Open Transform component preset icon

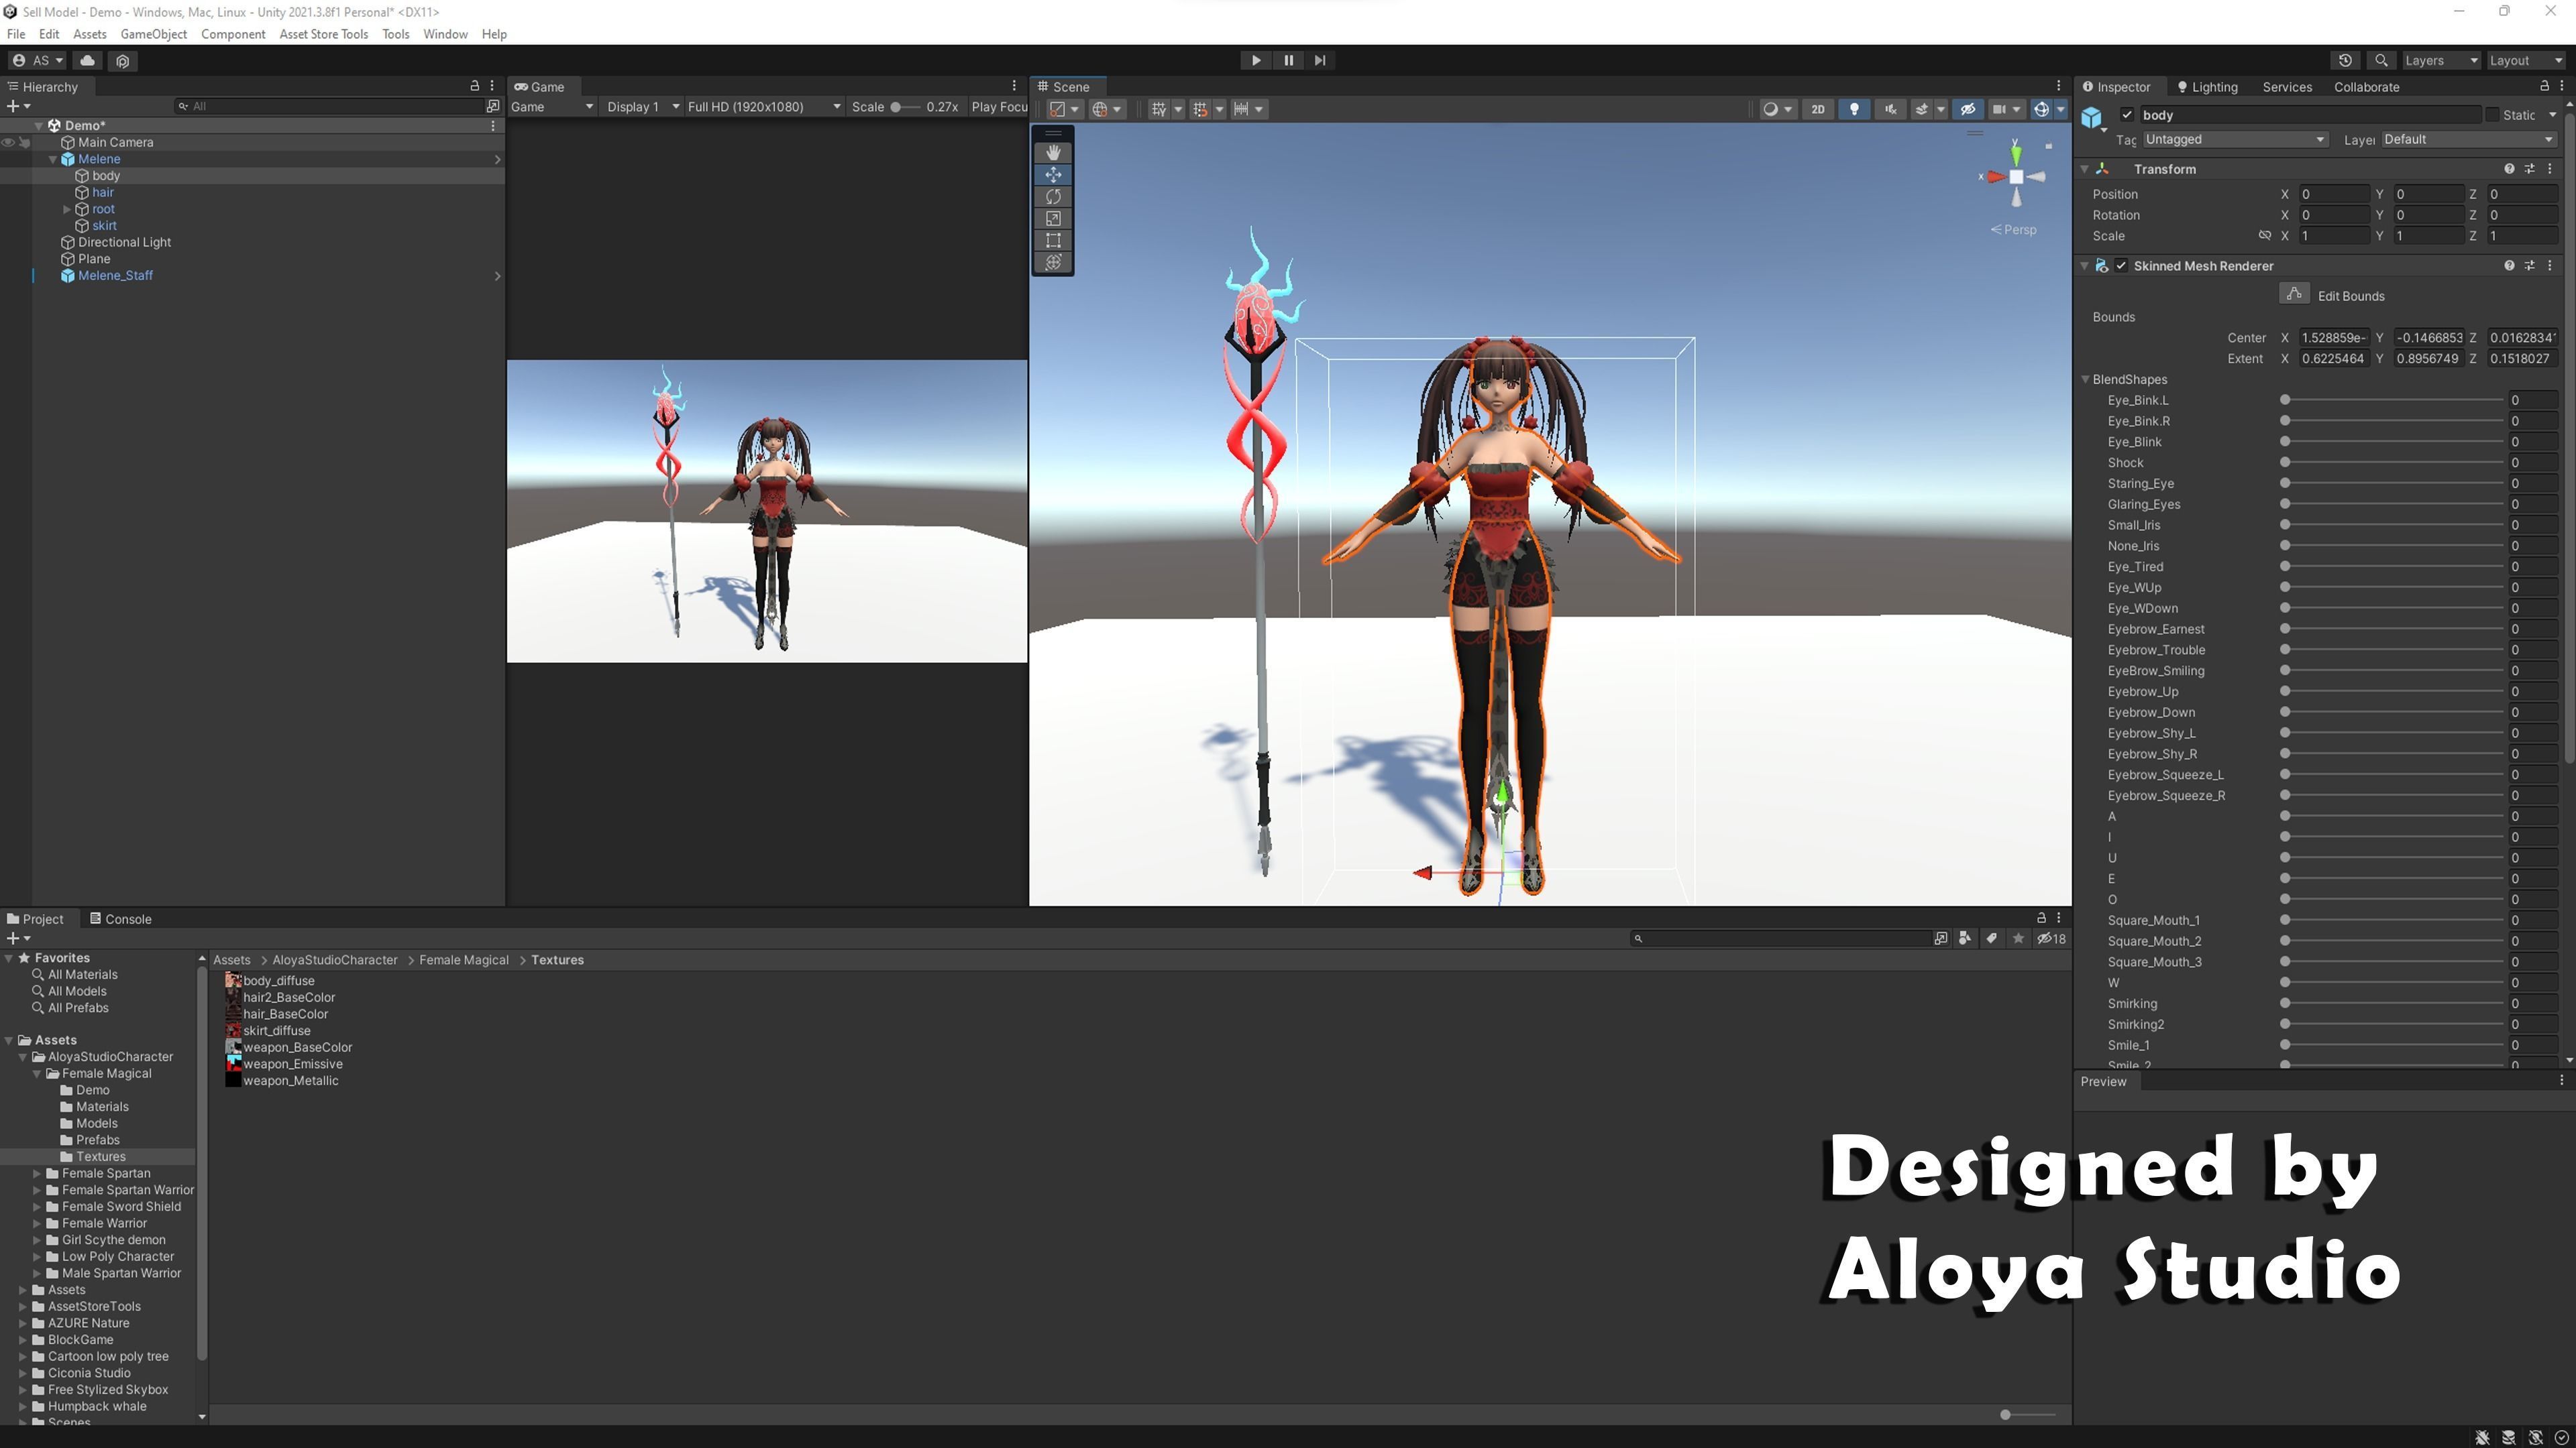click(2530, 169)
